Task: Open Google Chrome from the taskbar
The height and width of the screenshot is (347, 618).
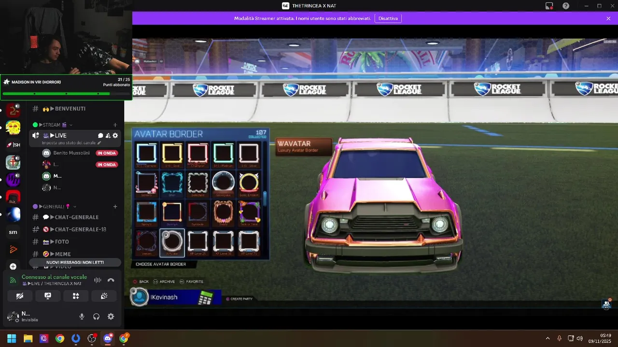Action: tap(60, 338)
